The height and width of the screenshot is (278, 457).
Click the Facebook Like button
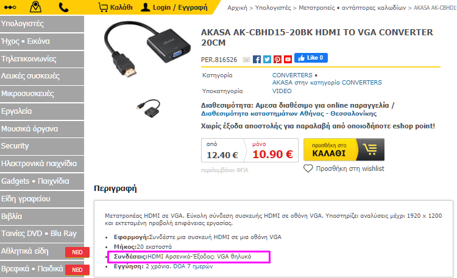point(311,58)
